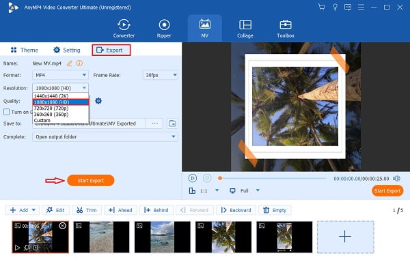The image size is (410, 266).
Task: Expand the Add button dropdown arrow
Action: tap(33, 210)
